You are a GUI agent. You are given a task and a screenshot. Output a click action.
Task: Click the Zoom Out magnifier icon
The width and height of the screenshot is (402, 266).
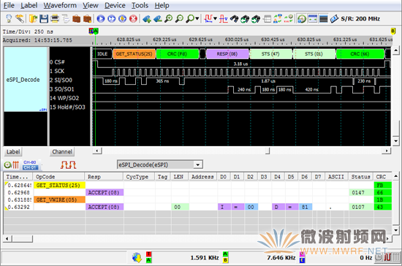tap(179, 19)
